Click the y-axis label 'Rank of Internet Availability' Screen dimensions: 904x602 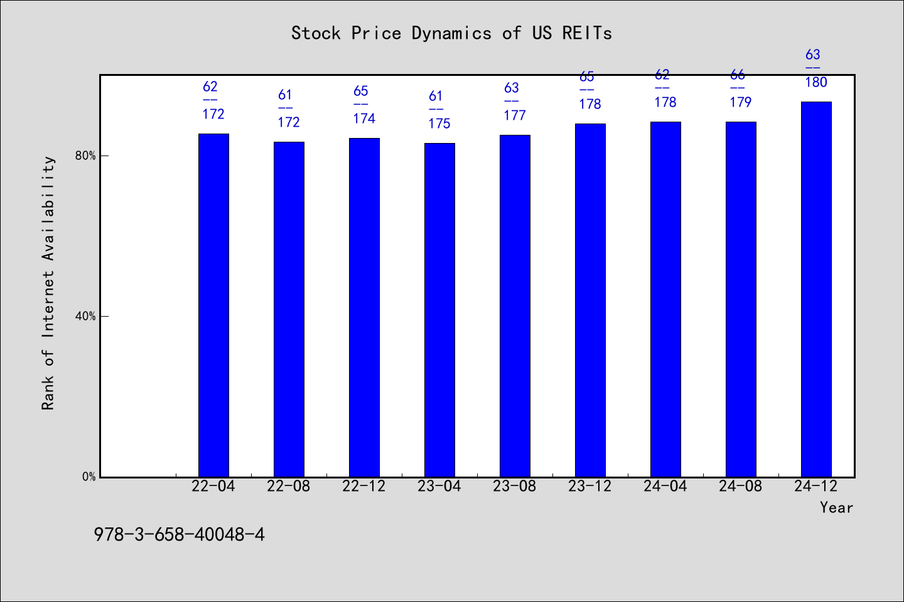(x=48, y=283)
